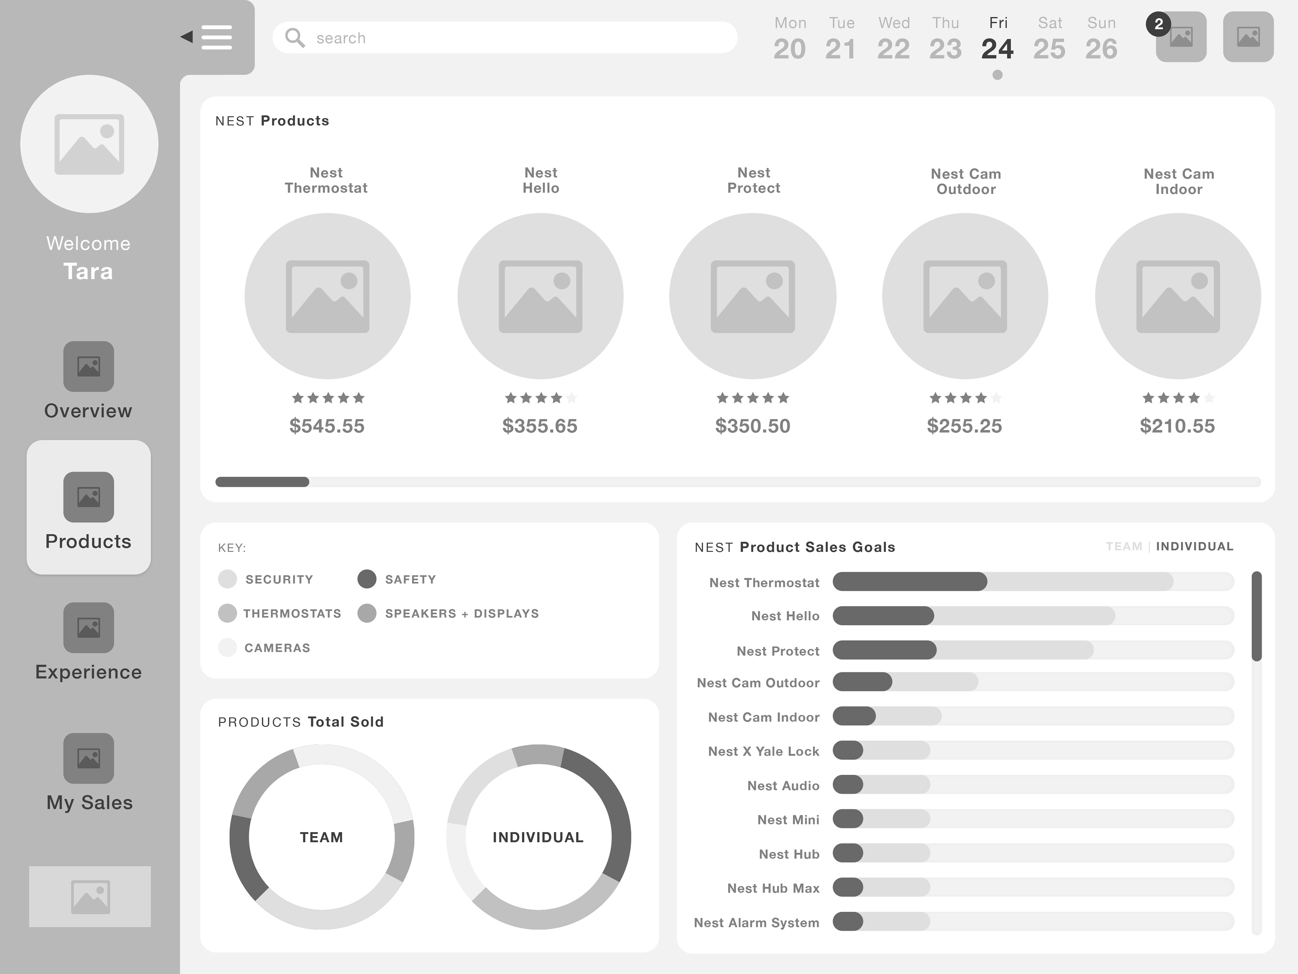Select Thu 23 in the calendar

pos(945,39)
